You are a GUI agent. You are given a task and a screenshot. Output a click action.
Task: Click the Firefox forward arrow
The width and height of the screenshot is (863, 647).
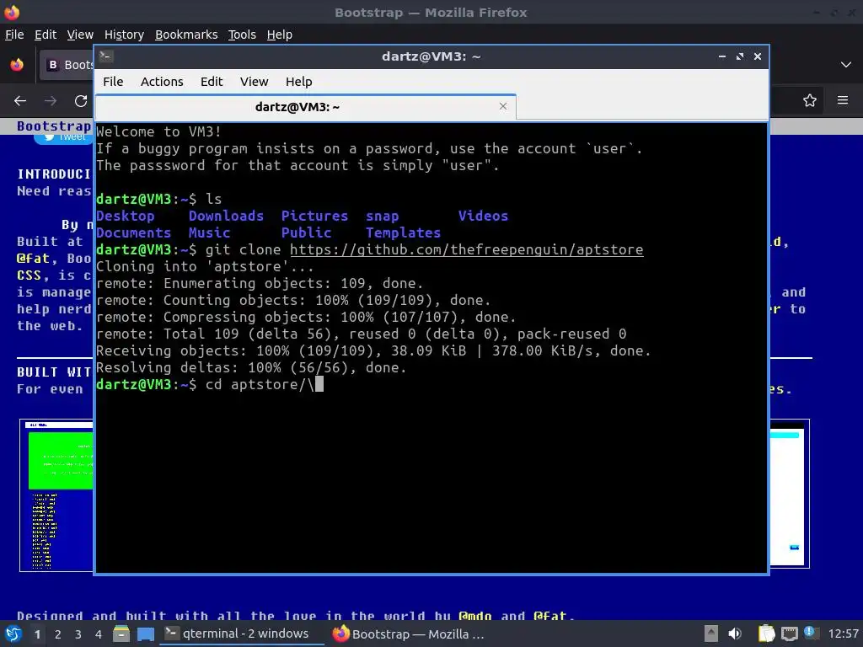(51, 101)
